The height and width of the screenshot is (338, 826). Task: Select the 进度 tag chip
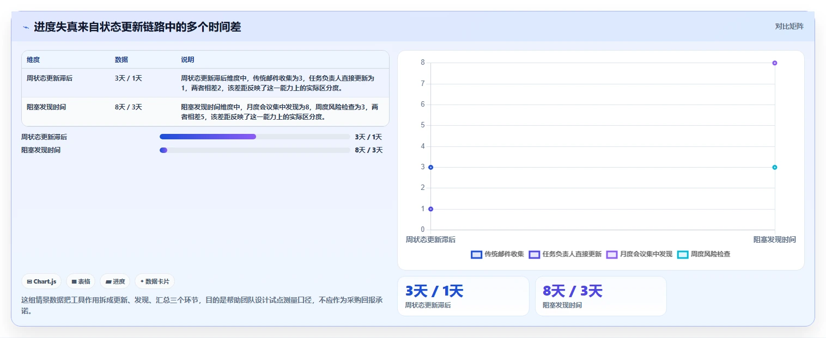(115, 281)
